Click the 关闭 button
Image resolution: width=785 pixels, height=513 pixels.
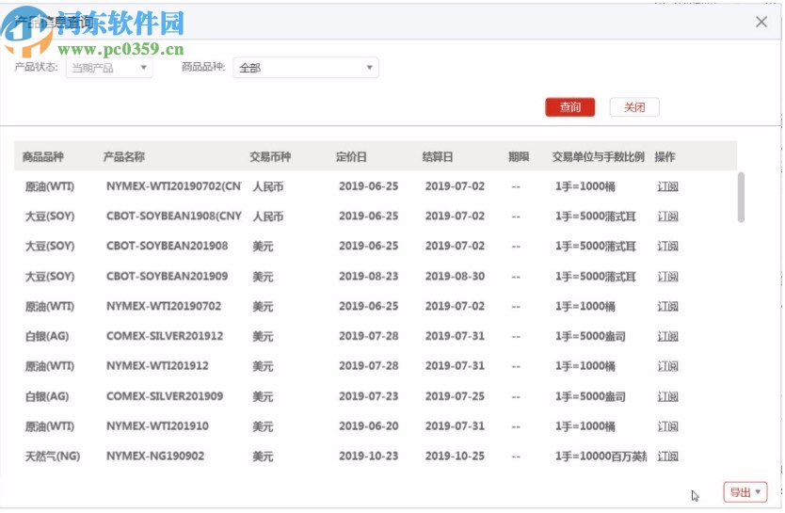point(634,107)
